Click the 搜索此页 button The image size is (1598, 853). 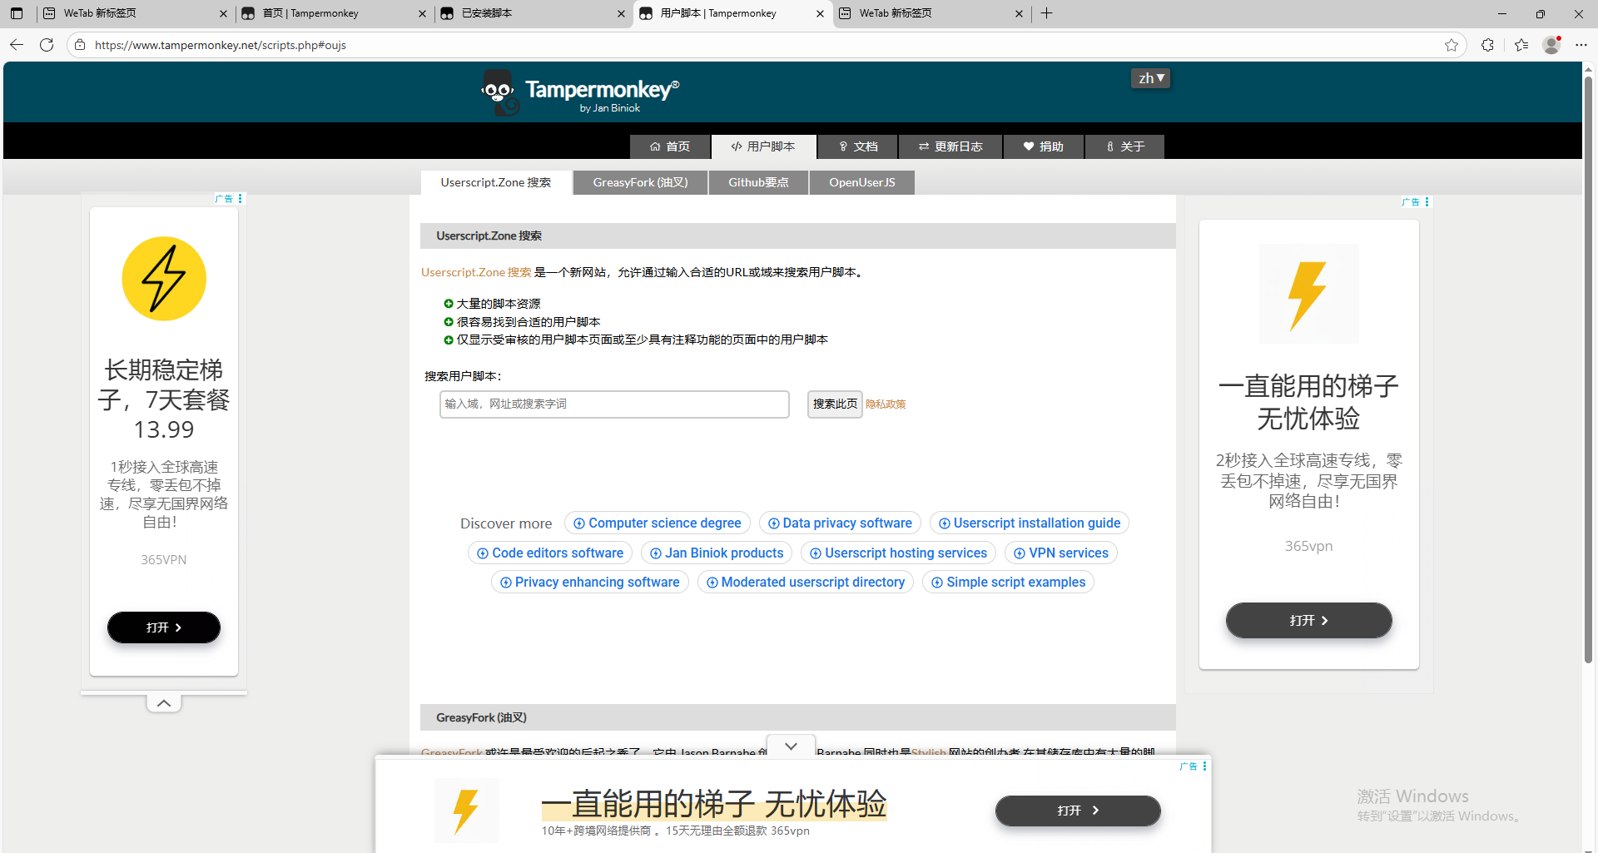(835, 404)
